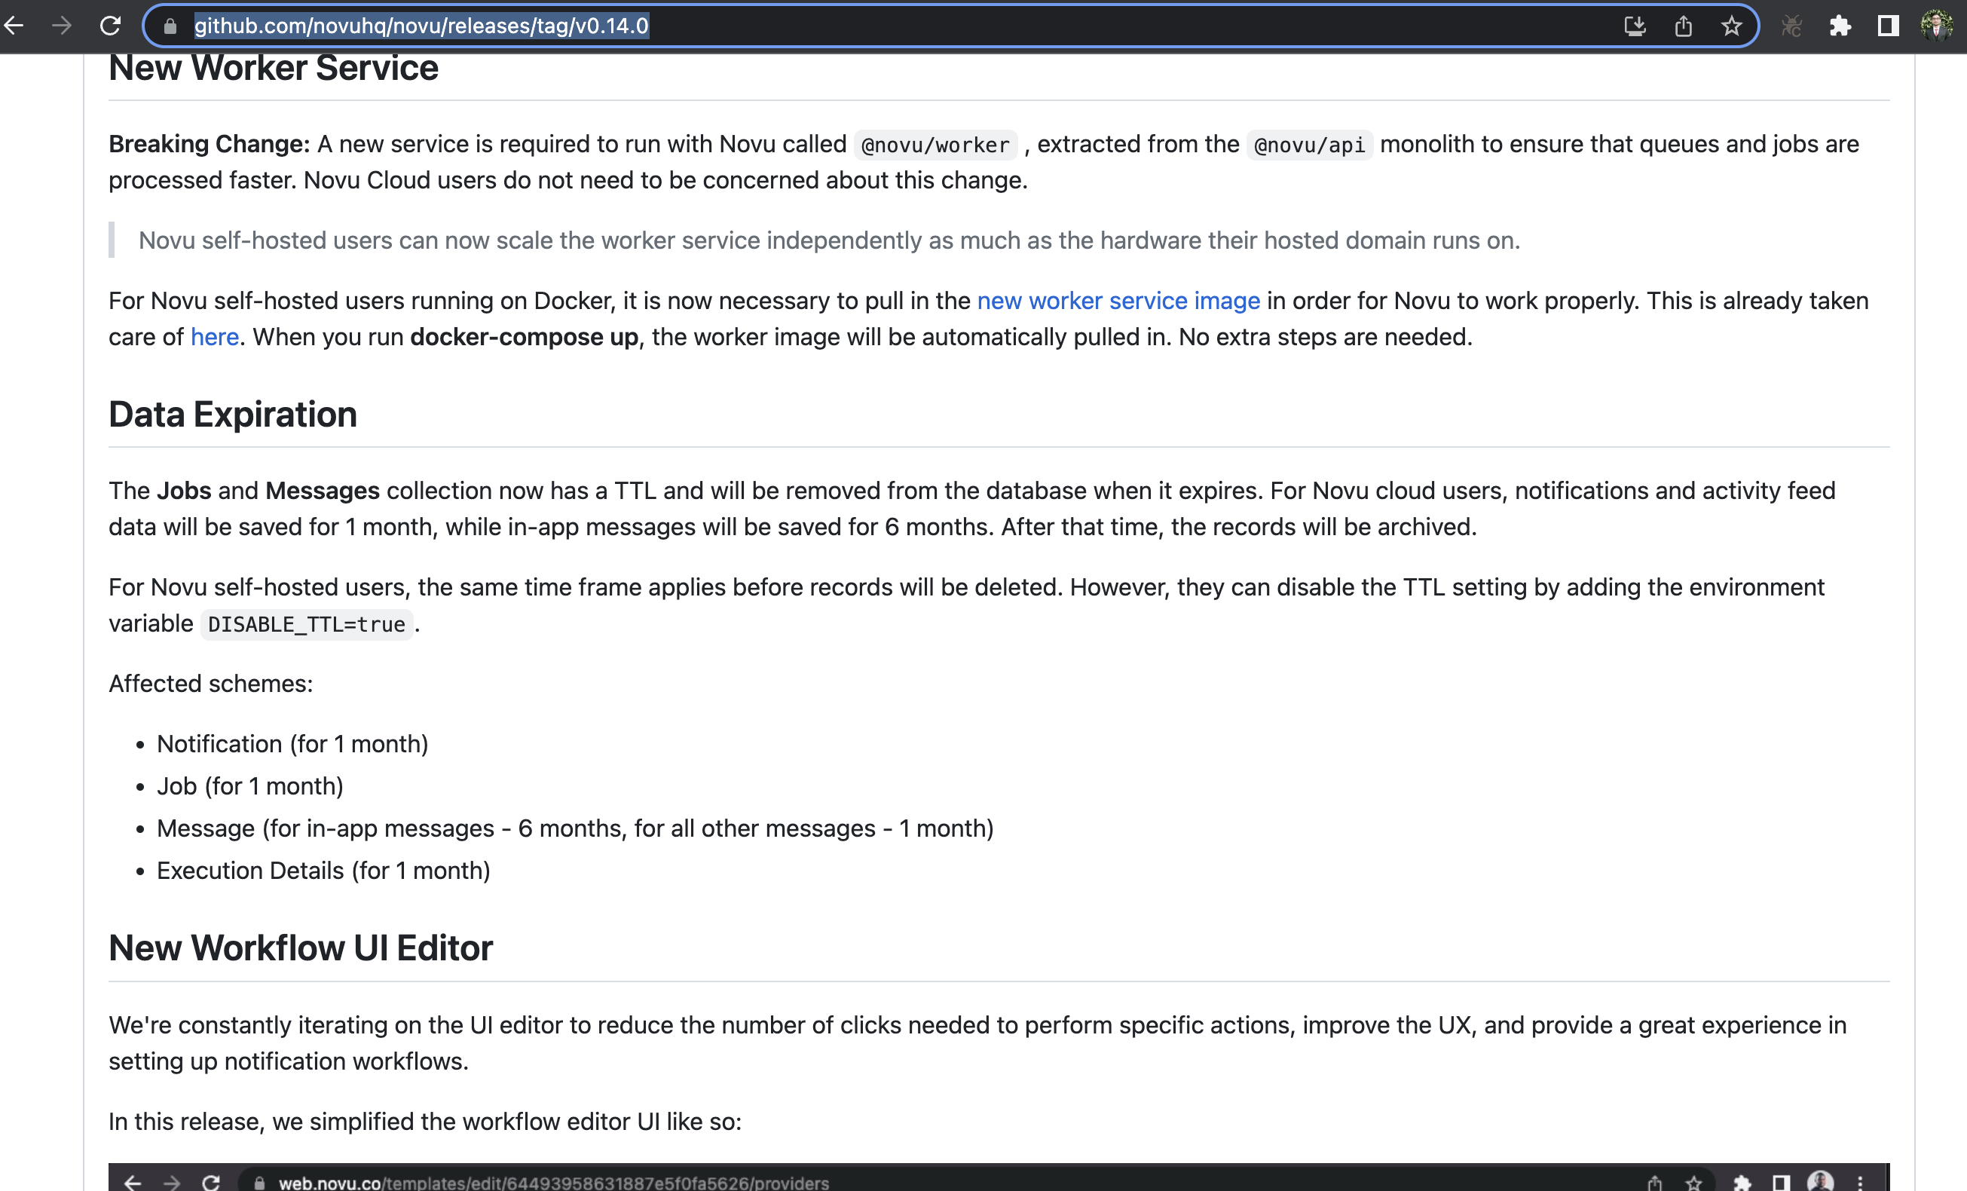Click the 'here' docker-compose link
1967x1191 pixels.
tap(214, 336)
